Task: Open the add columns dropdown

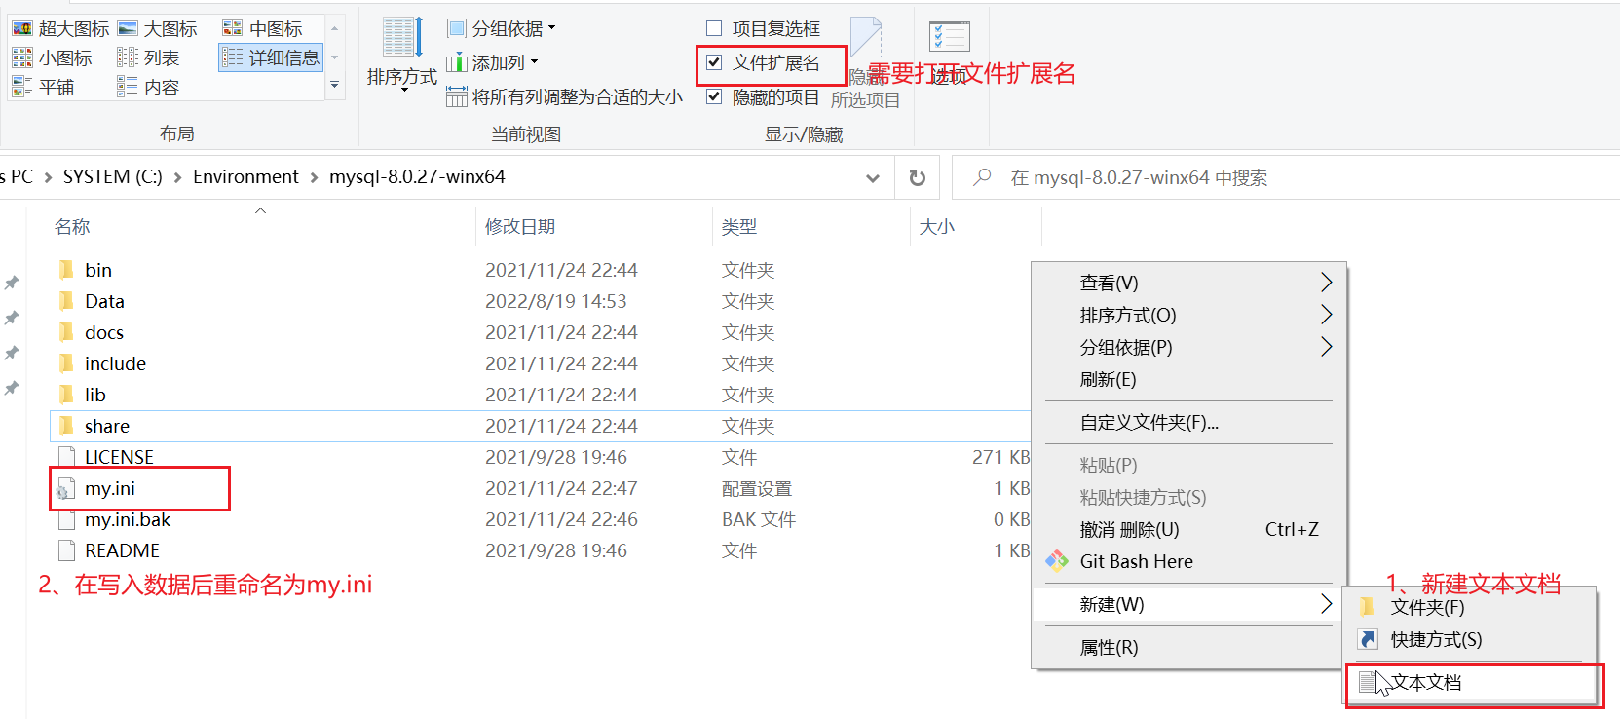Action: tap(493, 62)
